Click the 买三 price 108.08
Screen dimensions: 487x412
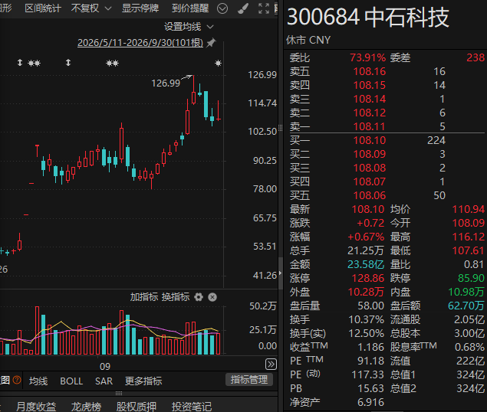click(x=370, y=168)
